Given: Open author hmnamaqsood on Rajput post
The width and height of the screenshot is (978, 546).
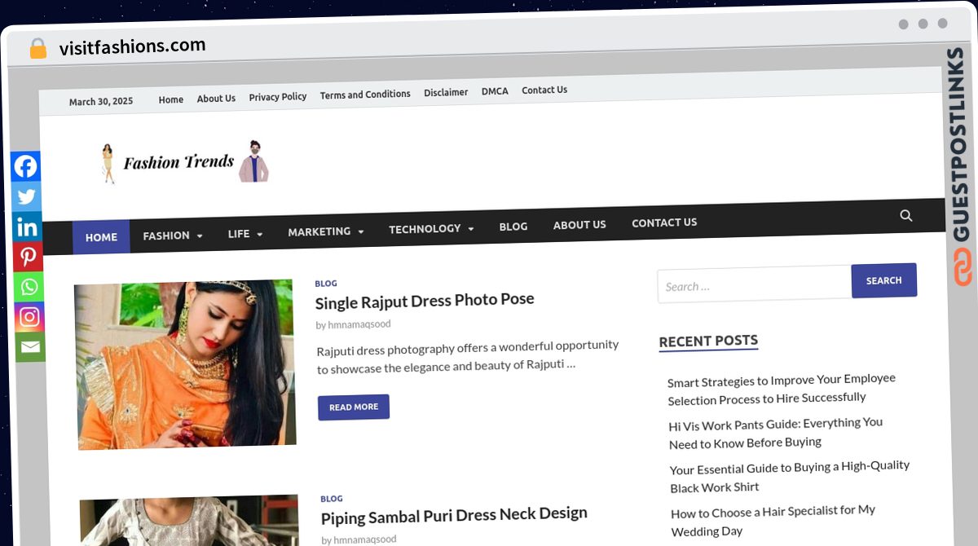Looking at the screenshot, I should click(x=359, y=324).
